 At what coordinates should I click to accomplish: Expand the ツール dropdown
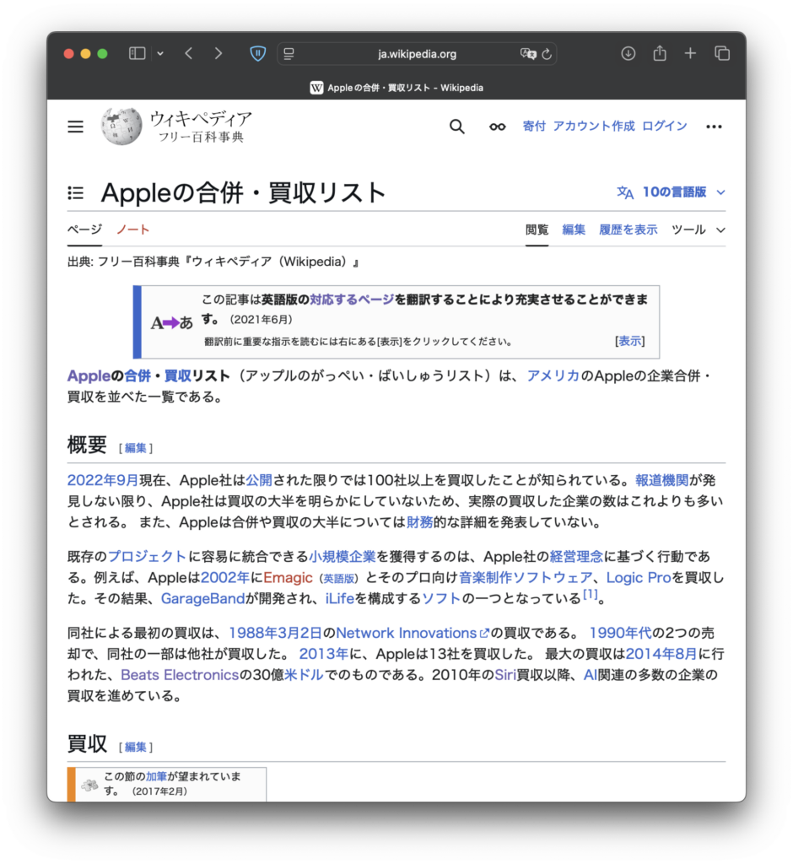click(699, 229)
